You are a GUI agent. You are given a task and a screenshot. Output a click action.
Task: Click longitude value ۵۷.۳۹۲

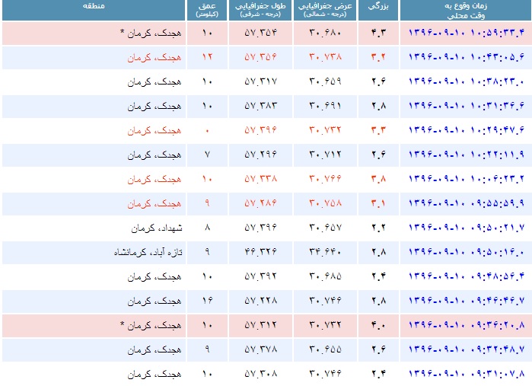260,276
